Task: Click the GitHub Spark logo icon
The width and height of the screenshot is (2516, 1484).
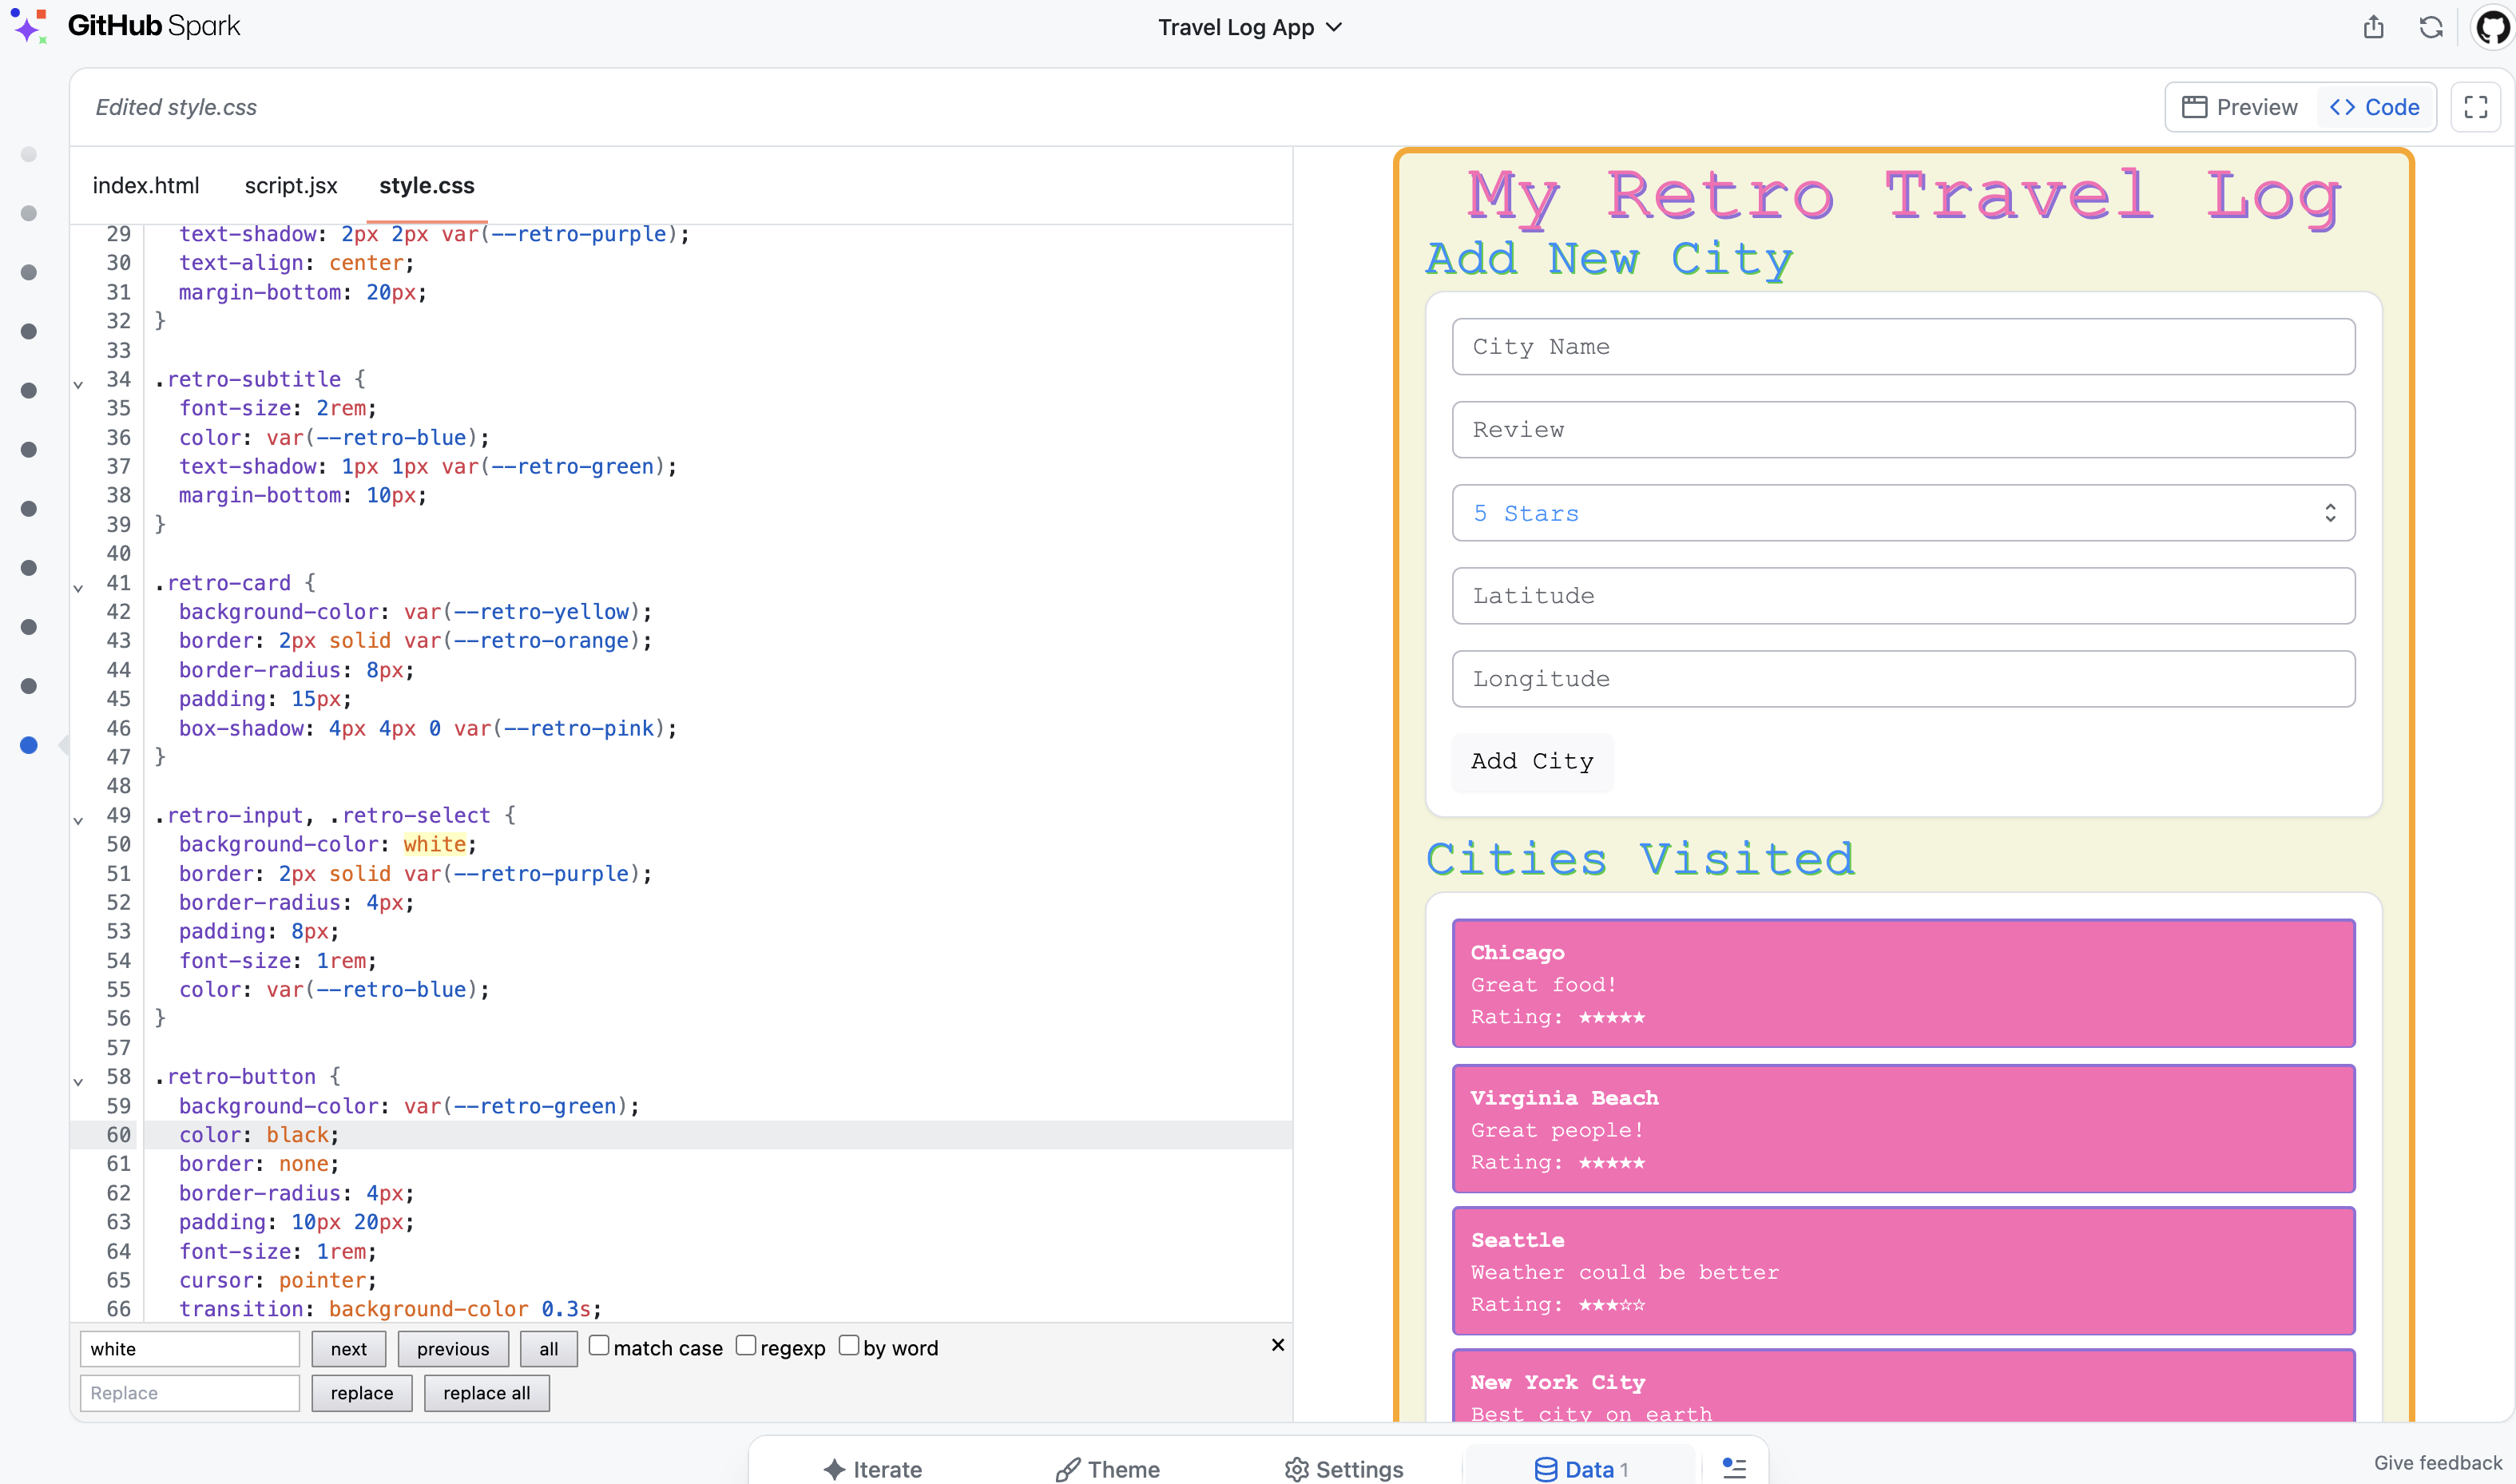Action: pyautogui.click(x=29, y=26)
